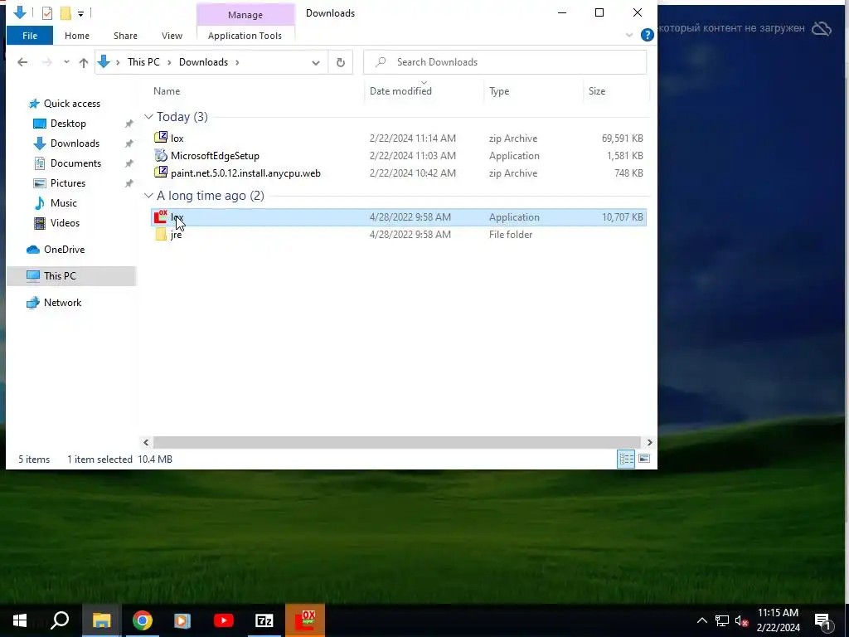Open the media player taskbar icon
Viewport: 849px width, 637px height.
pos(182,620)
